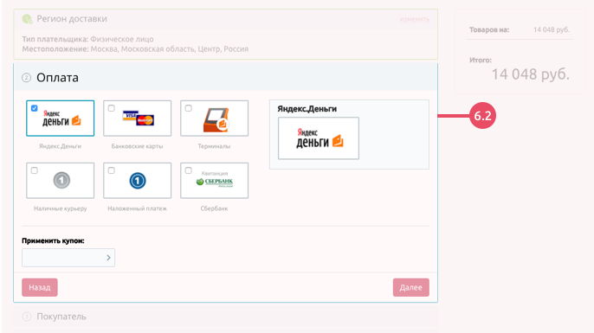Screen dimensions: 594x333
Task: Expand the Покупатель section header
Action: tap(225, 317)
